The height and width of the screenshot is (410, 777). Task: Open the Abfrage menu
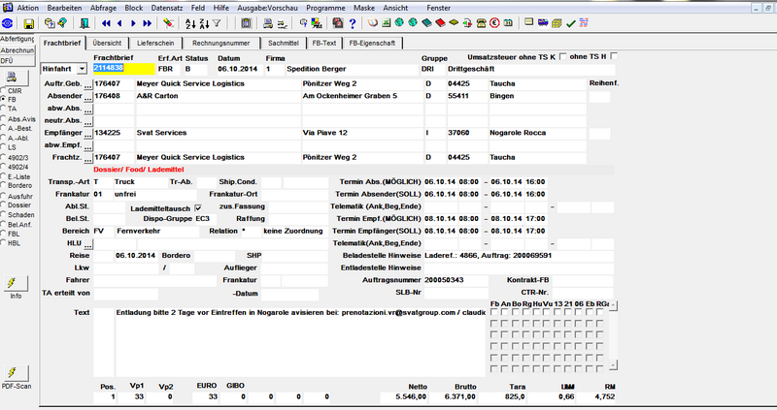point(104,8)
